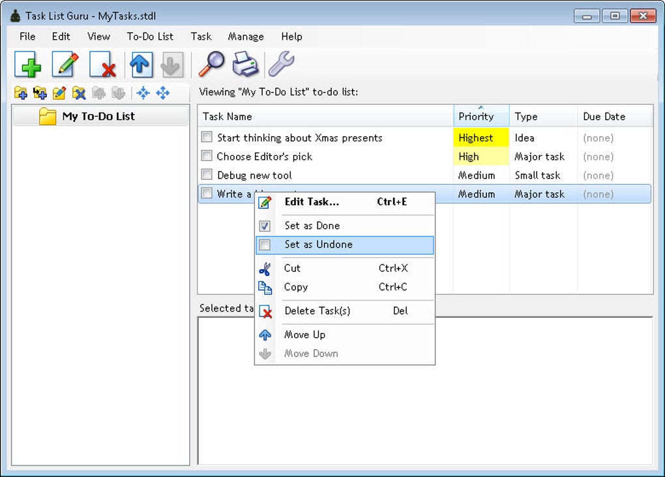665x477 pixels.
Task: Sort by the Due Date column header
Action: point(615,116)
